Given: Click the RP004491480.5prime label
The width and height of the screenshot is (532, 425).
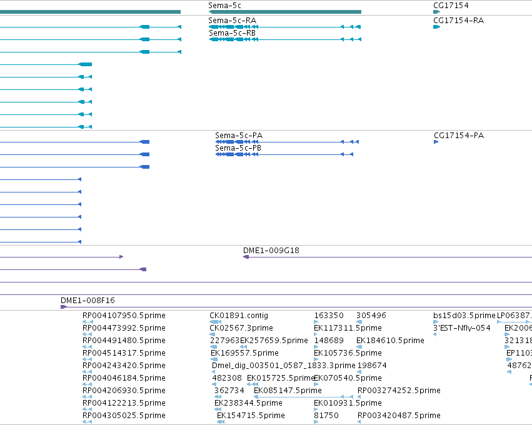Looking at the screenshot, I should point(124,340).
